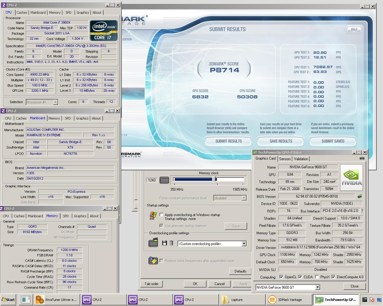Delete overclocking profile using trash icon
The height and width of the screenshot is (306, 383).
coord(171,243)
